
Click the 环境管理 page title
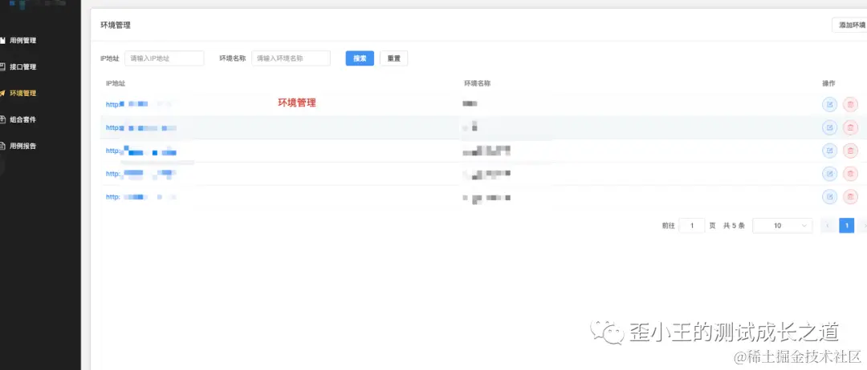tap(115, 25)
